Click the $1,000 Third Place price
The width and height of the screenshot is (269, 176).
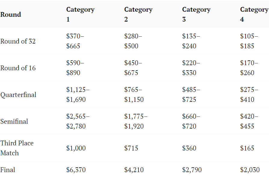tap(76, 148)
